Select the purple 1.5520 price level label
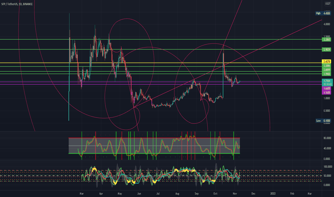This screenshot has width=334, height=197. pos(326,93)
